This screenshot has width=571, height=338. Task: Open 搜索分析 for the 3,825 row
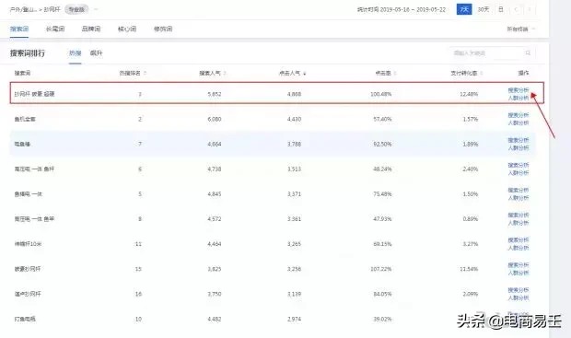(519, 265)
